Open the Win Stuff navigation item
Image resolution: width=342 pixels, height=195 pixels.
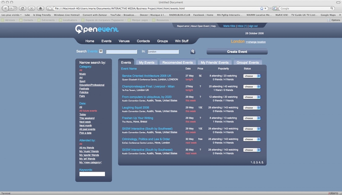pos(182,41)
